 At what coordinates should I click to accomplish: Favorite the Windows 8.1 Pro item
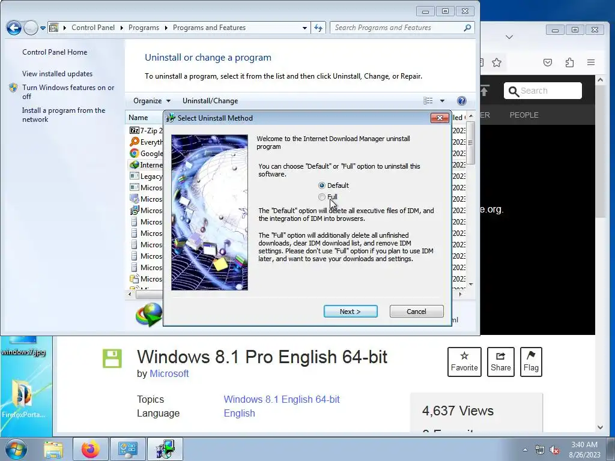[464, 362]
